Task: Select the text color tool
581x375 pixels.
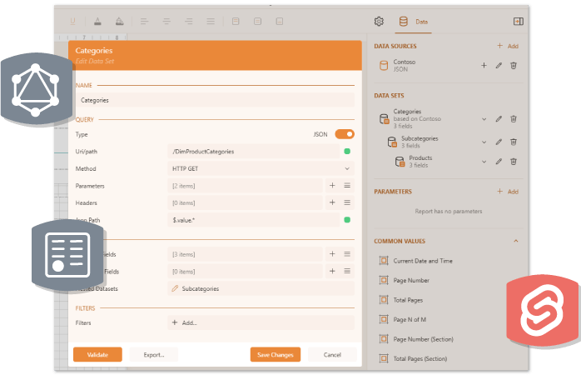Action: point(97,22)
